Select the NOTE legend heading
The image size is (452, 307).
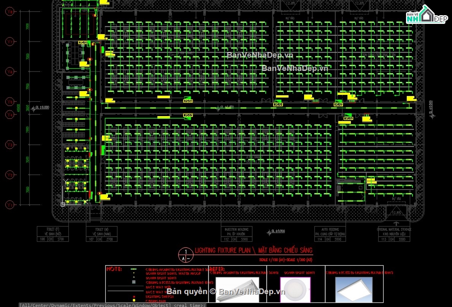pyautogui.click(x=114, y=269)
